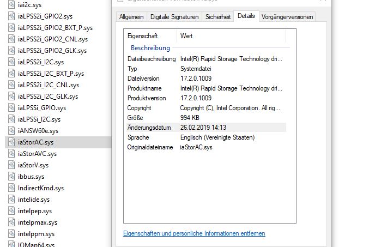Screen dimensions: 381x247
Task: Select the Änderungsdatum property row
Action: [x=206, y=128]
